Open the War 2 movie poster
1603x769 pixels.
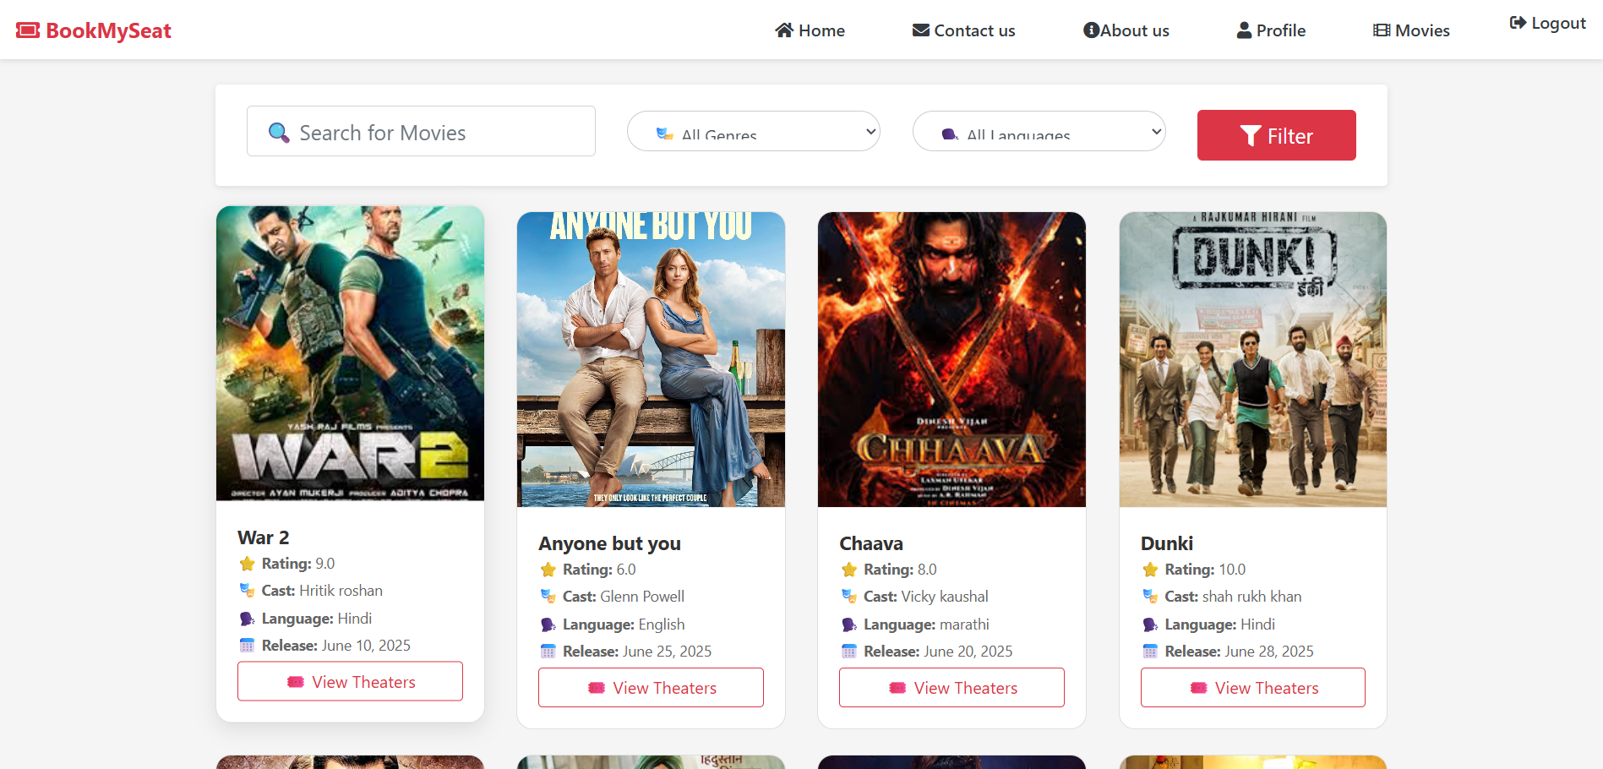pyautogui.click(x=350, y=353)
